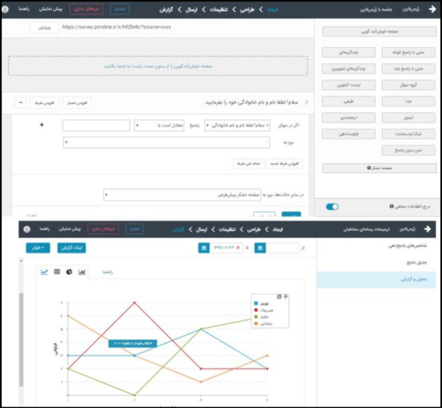Viewport: 442px width, 408px height.
Task: Go to تنظیمات step in the survey builder header
Action: [x=218, y=10]
